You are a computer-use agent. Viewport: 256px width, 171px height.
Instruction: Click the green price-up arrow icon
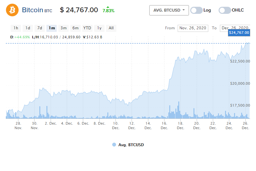[x=108, y=7]
